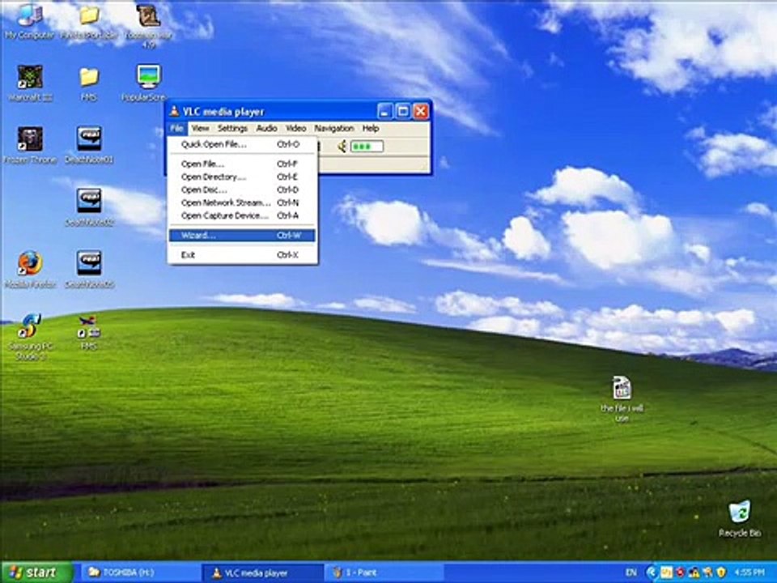
Task: Click the network warning tray icon
Action: (x=694, y=572)
